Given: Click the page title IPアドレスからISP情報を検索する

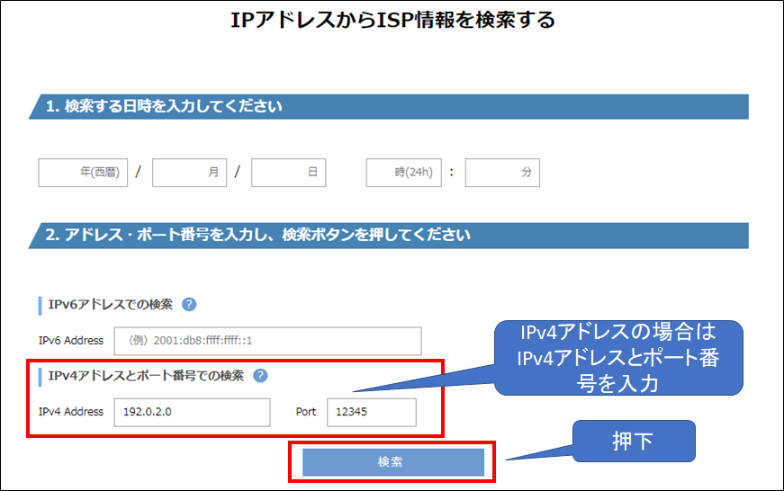Looking at the screenshot, I should tap(392, 21).
